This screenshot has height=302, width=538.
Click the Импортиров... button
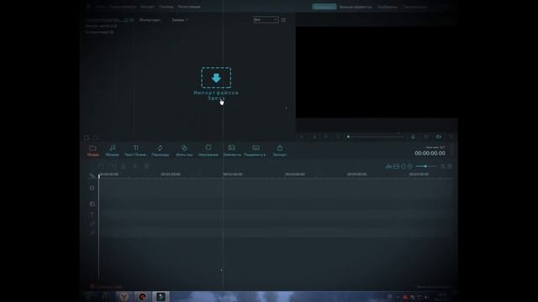(x=150, y=20)
